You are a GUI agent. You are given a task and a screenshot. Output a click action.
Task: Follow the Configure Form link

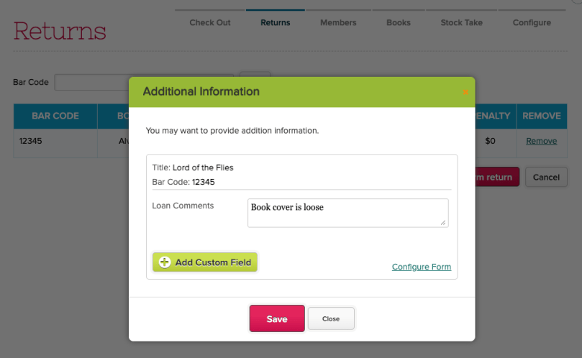[422, 267]
